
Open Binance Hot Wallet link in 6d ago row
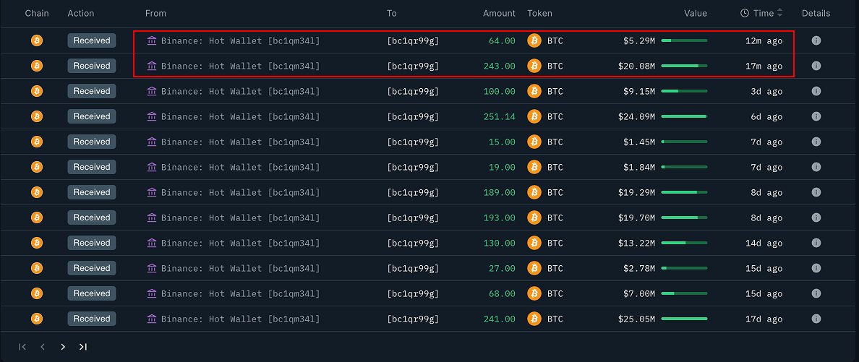[x=240, y=116]
